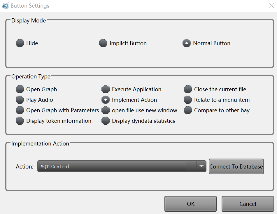Select the Implement Action radio button
Screen dimensions: 277x214
click(106, 100)
